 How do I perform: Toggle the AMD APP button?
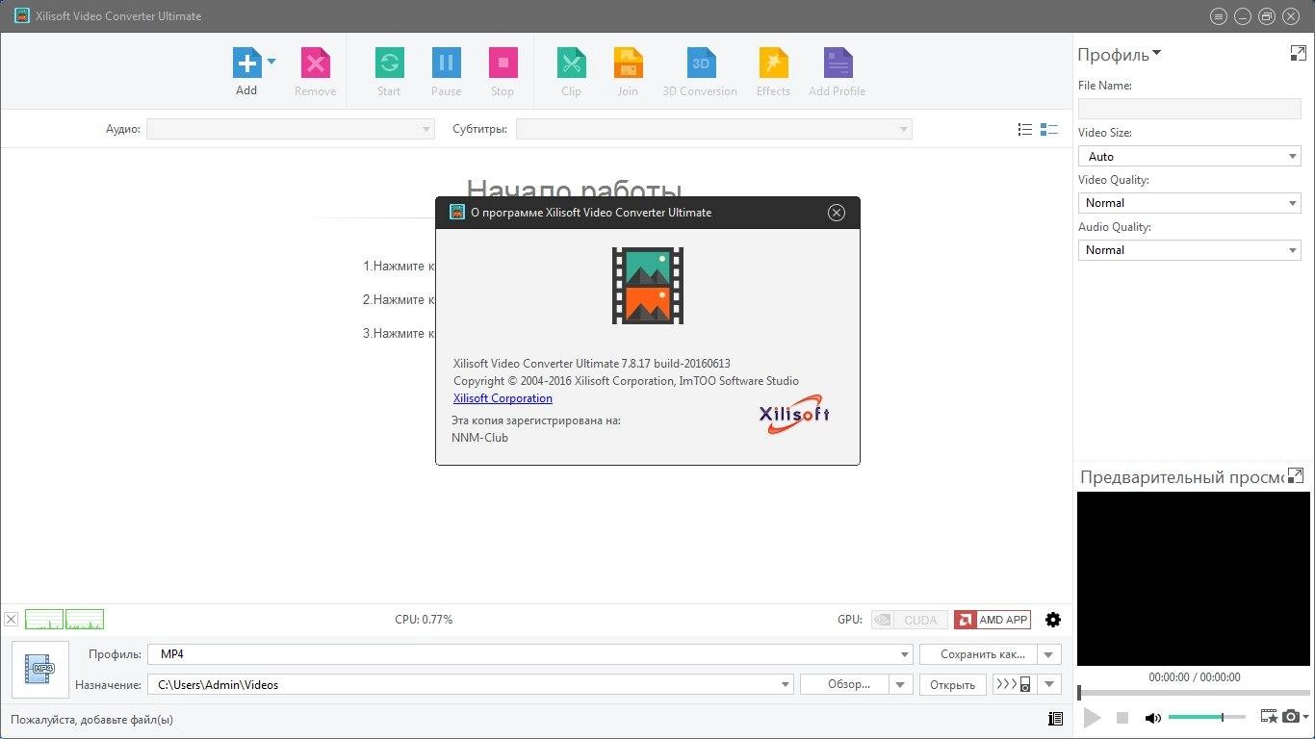point(993,620)
